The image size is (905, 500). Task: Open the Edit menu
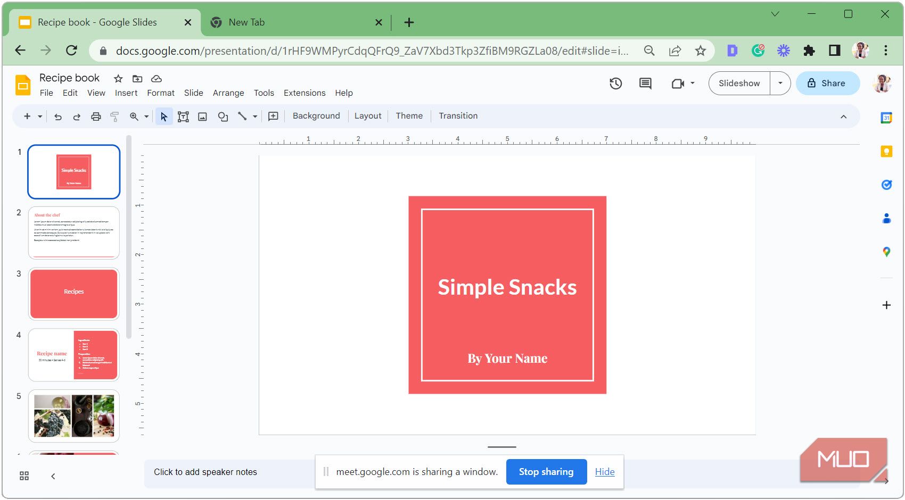coord(70,93)
